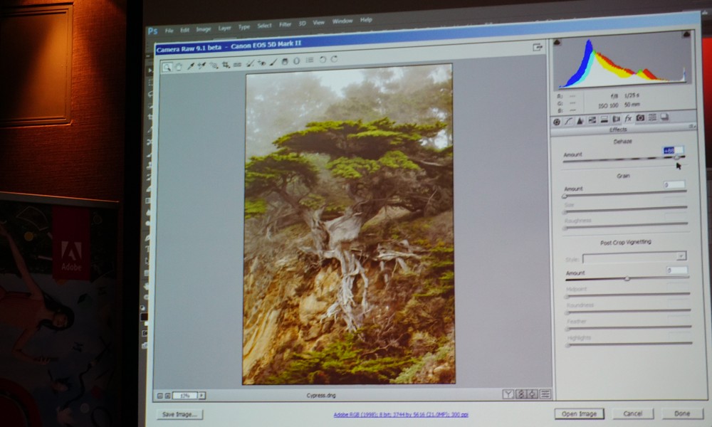
Task: Select the Zoom tool in Camera Raw
Action: click(167, 67)
